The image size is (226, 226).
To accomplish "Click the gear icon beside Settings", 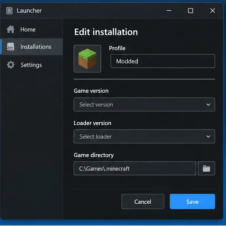I will tap(11, 65).
